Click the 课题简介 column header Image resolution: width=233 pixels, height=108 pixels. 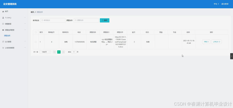(106, 32)
